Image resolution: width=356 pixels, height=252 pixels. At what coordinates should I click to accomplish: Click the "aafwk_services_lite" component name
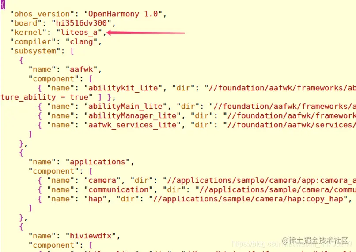tap(133, 125)
